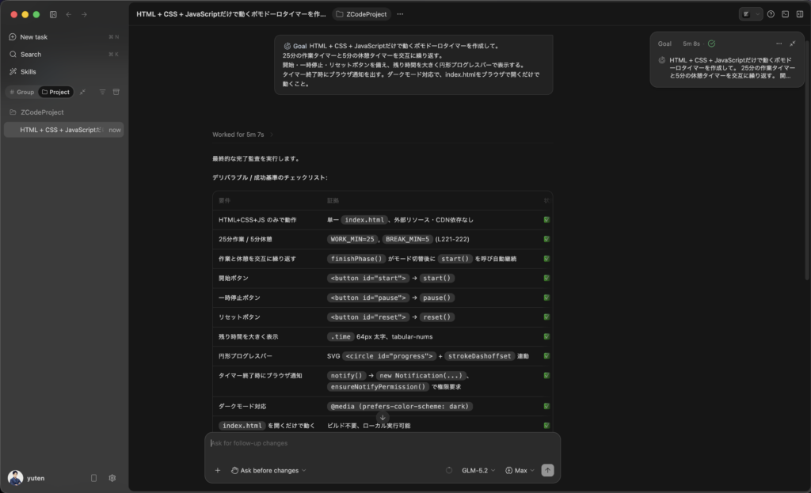Click the green goal-complete check icon
Image resolution: width=811 pixels, height=493 pixels.
712,44
